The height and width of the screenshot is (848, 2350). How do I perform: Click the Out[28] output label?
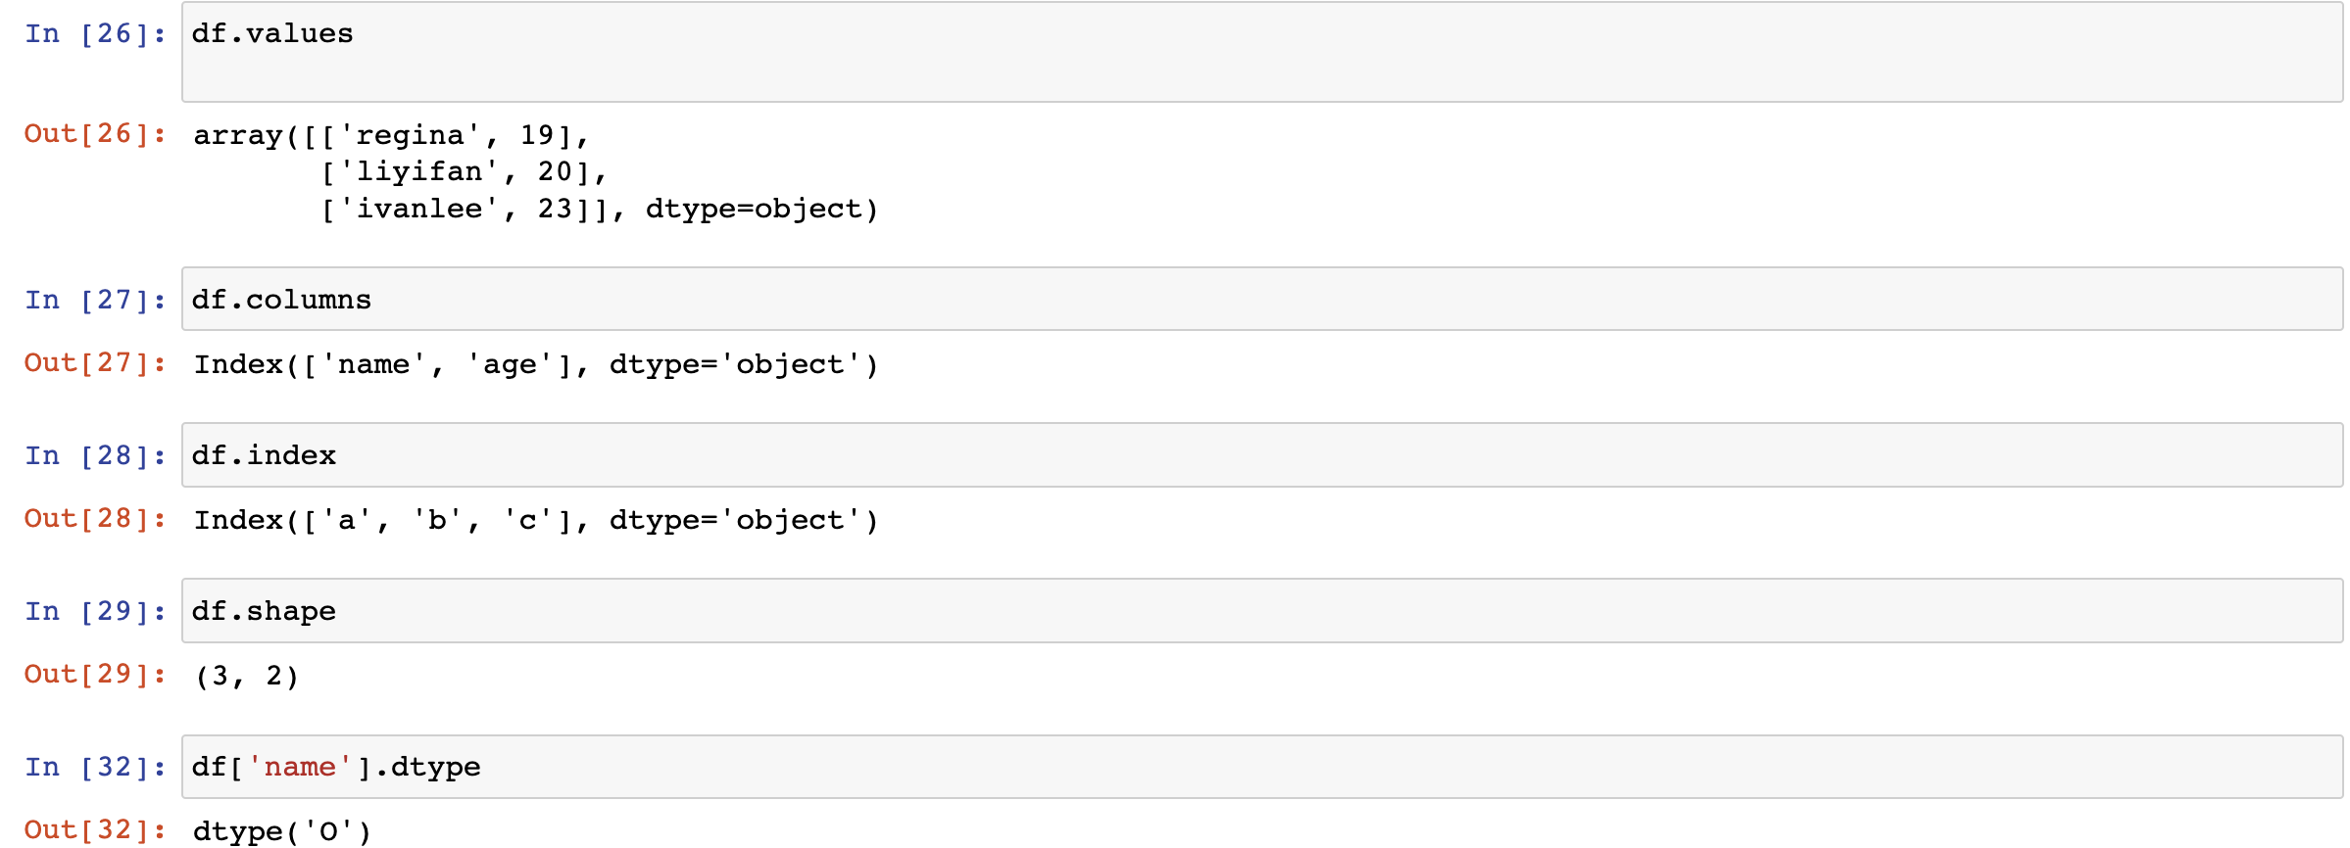click(95, 518)
